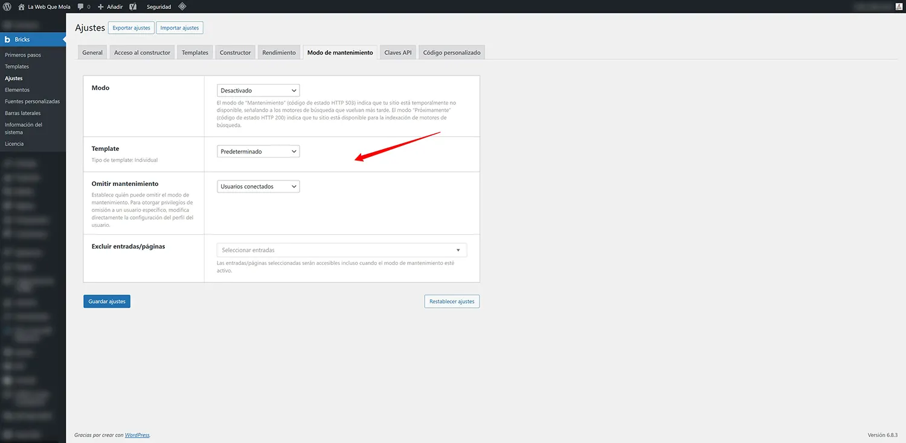906x443 pixels.
Task: Click the WordPress logo in admin bar
Action: pyautogui.click(x=7, y=7)
